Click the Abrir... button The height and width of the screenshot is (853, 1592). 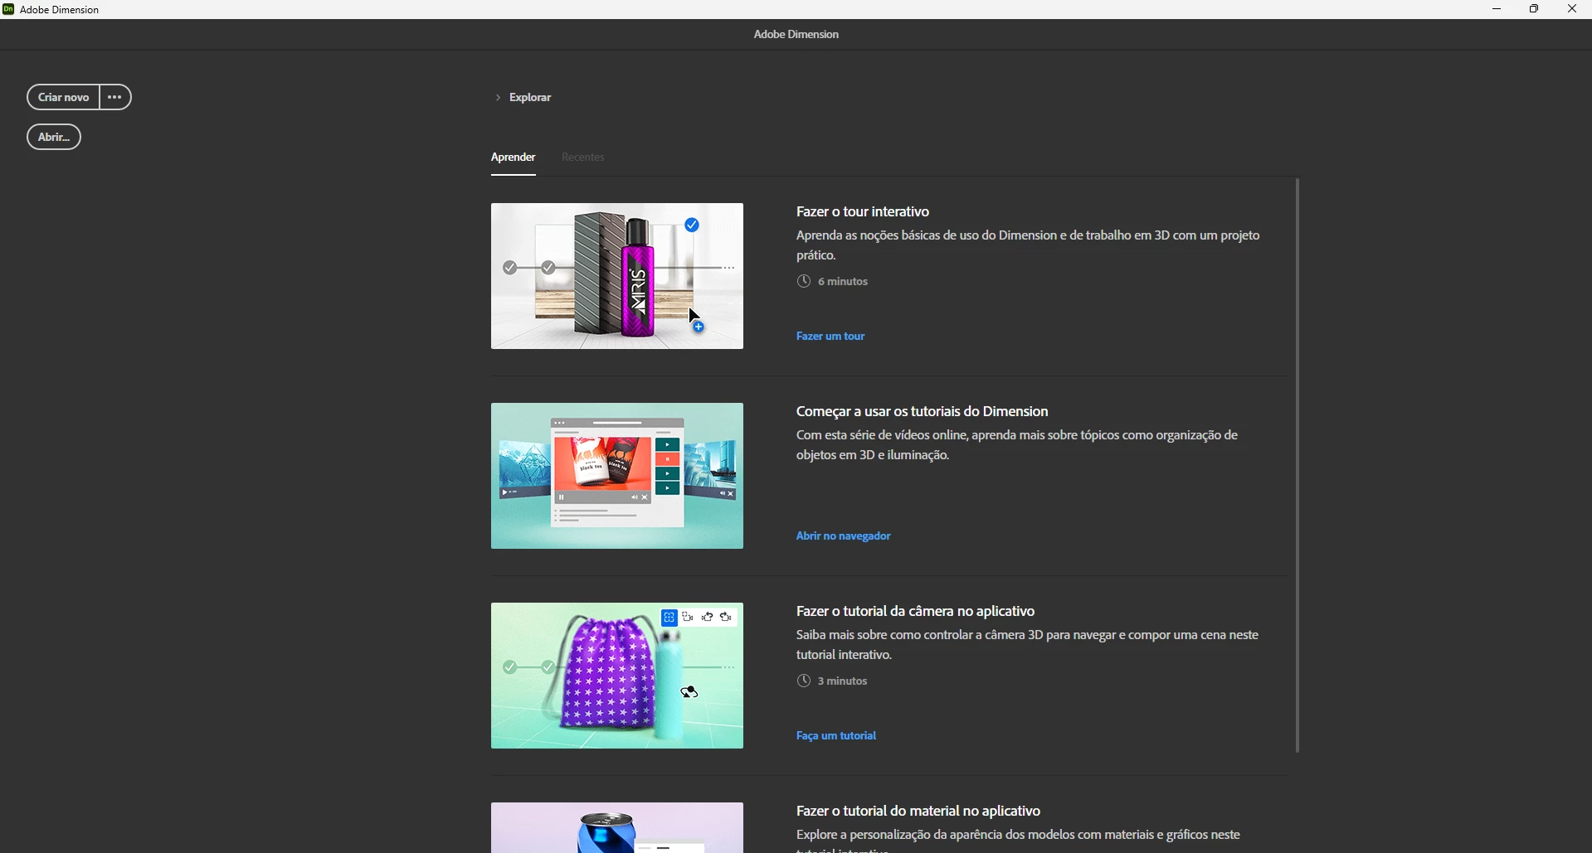pos(54,137)
